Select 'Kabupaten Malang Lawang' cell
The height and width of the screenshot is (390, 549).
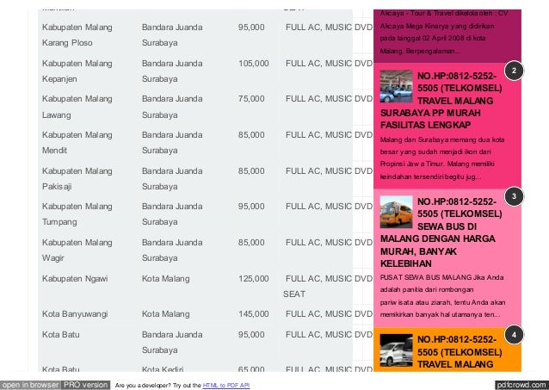click(x=77, y=107)
